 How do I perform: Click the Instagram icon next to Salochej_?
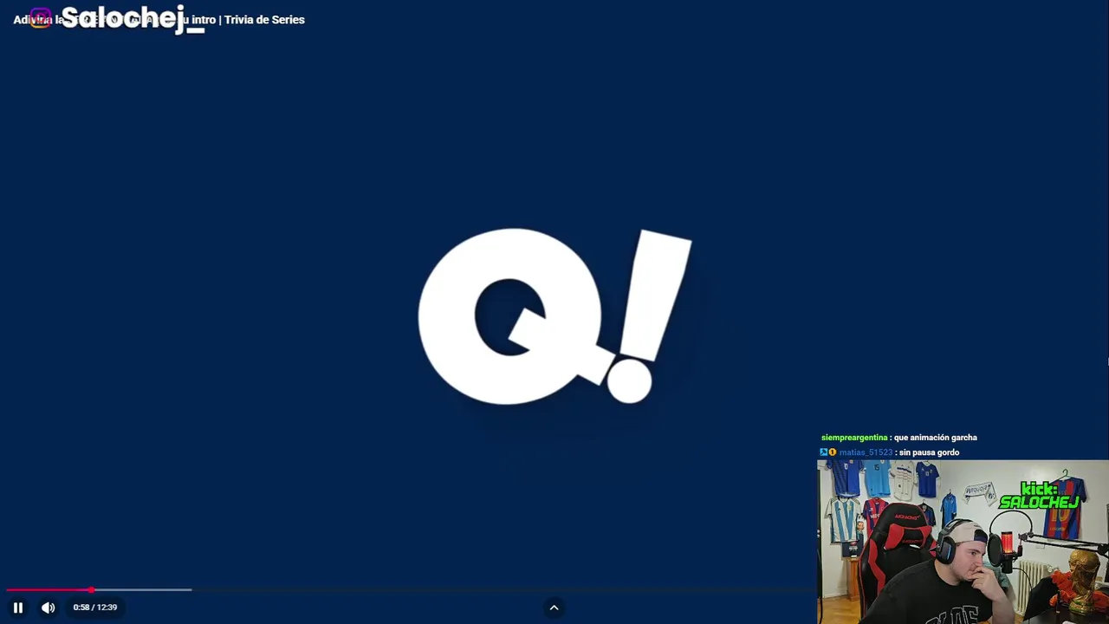coord(41,18)
